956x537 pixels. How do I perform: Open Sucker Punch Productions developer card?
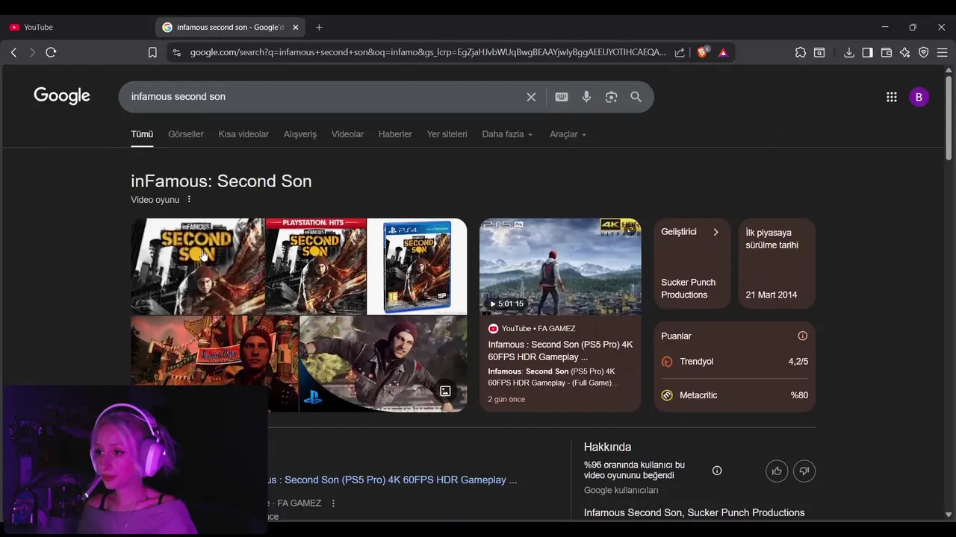pos(692,263)
